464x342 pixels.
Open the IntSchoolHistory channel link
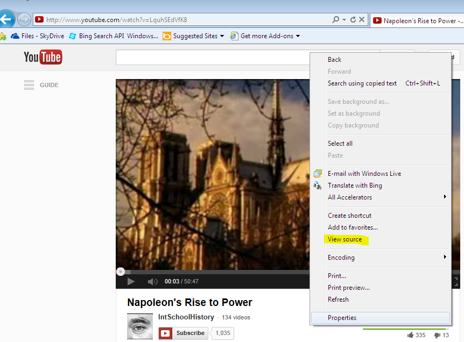coord(186,317)
